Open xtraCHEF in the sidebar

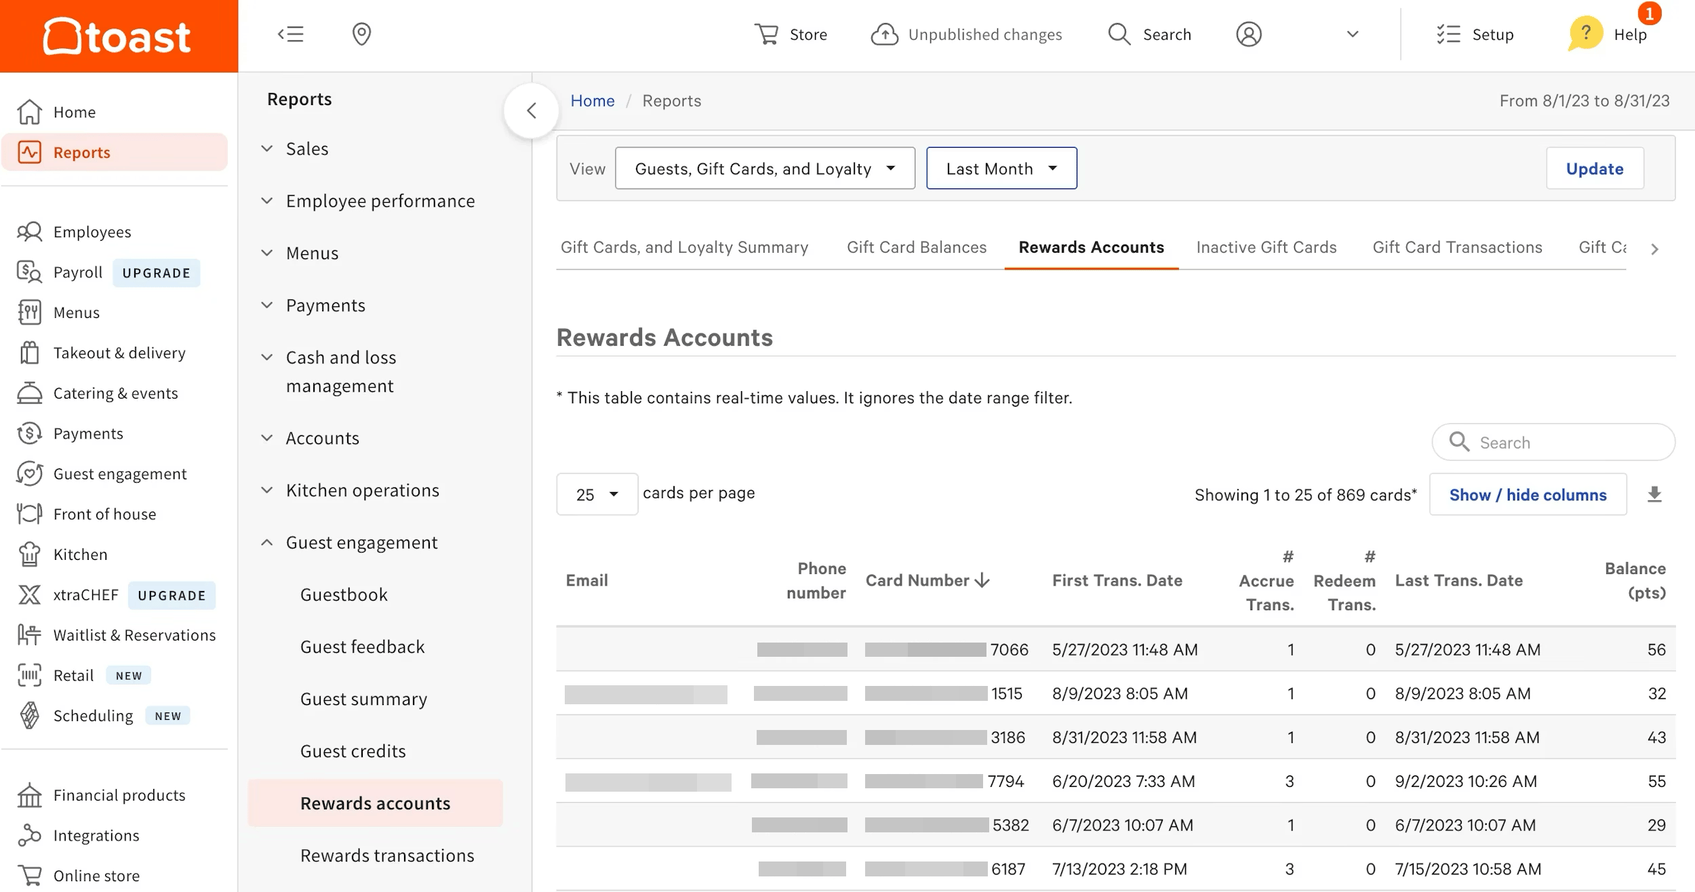pos(85,595)
